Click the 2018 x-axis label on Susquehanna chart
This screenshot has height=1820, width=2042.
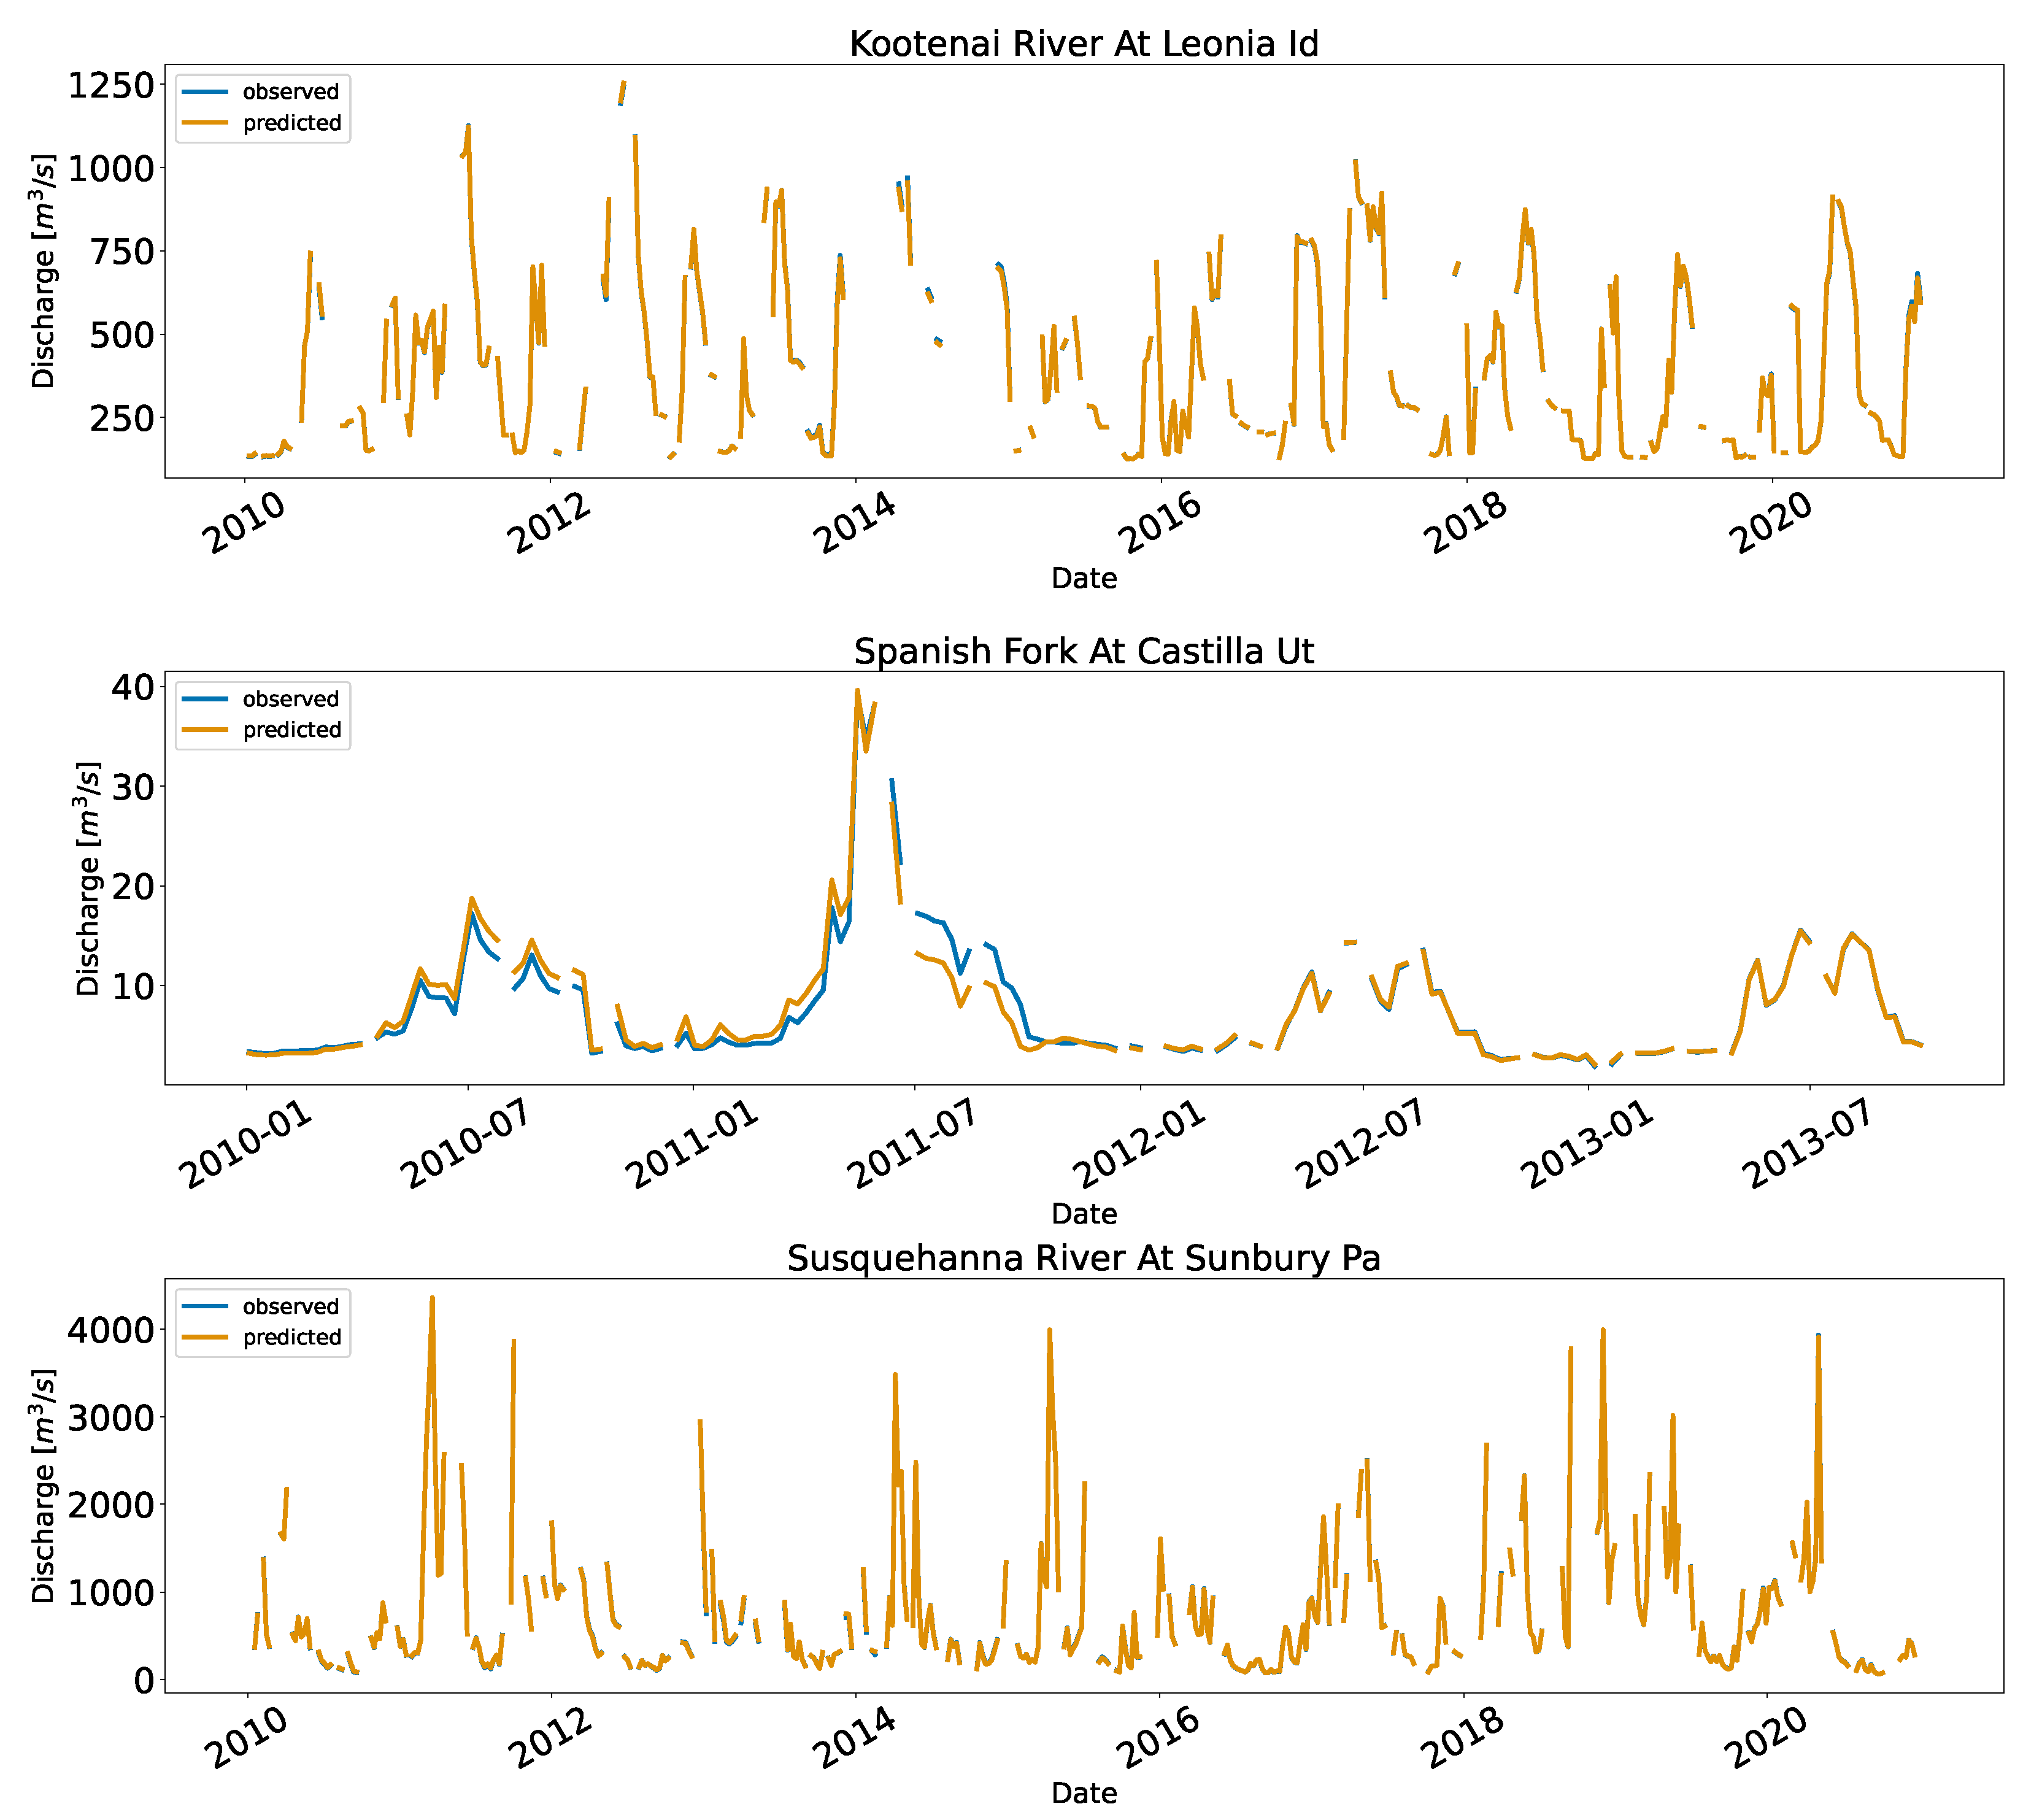1463,1738
